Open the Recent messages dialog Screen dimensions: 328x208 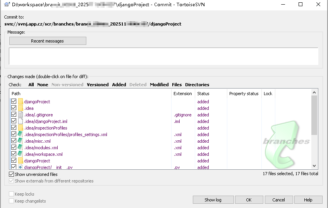click(48, 41)
